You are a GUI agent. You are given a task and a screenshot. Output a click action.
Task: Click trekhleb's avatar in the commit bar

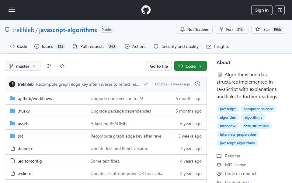click(x=12, y=84)
